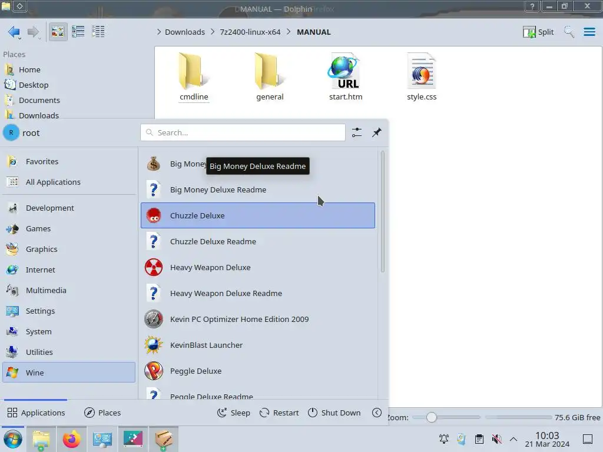Open notifications bell in system tray
The height and width of the screenshot is (452, 603).
444,438
